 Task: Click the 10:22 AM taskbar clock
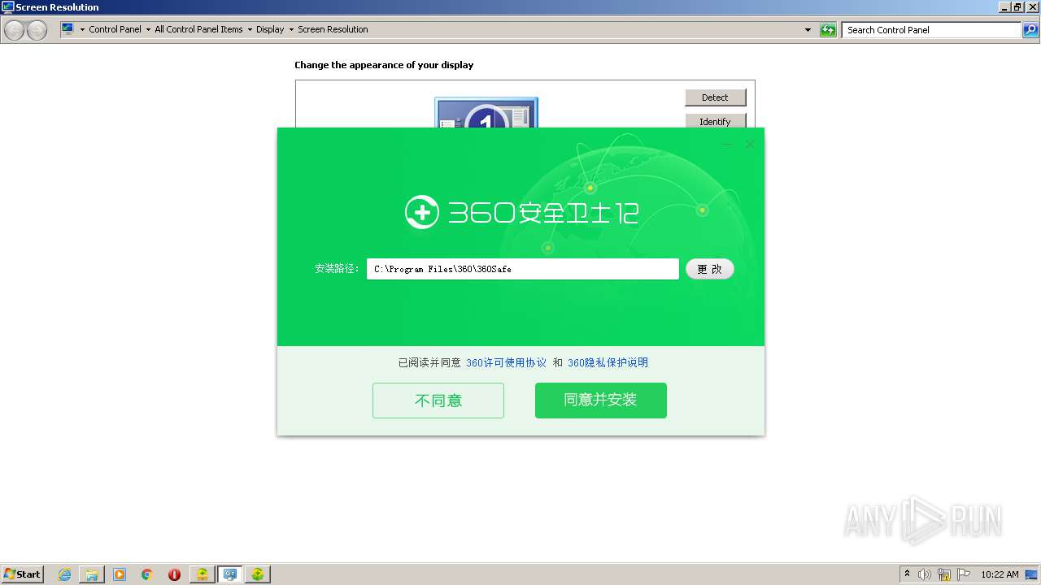[x=1000, y=574]
